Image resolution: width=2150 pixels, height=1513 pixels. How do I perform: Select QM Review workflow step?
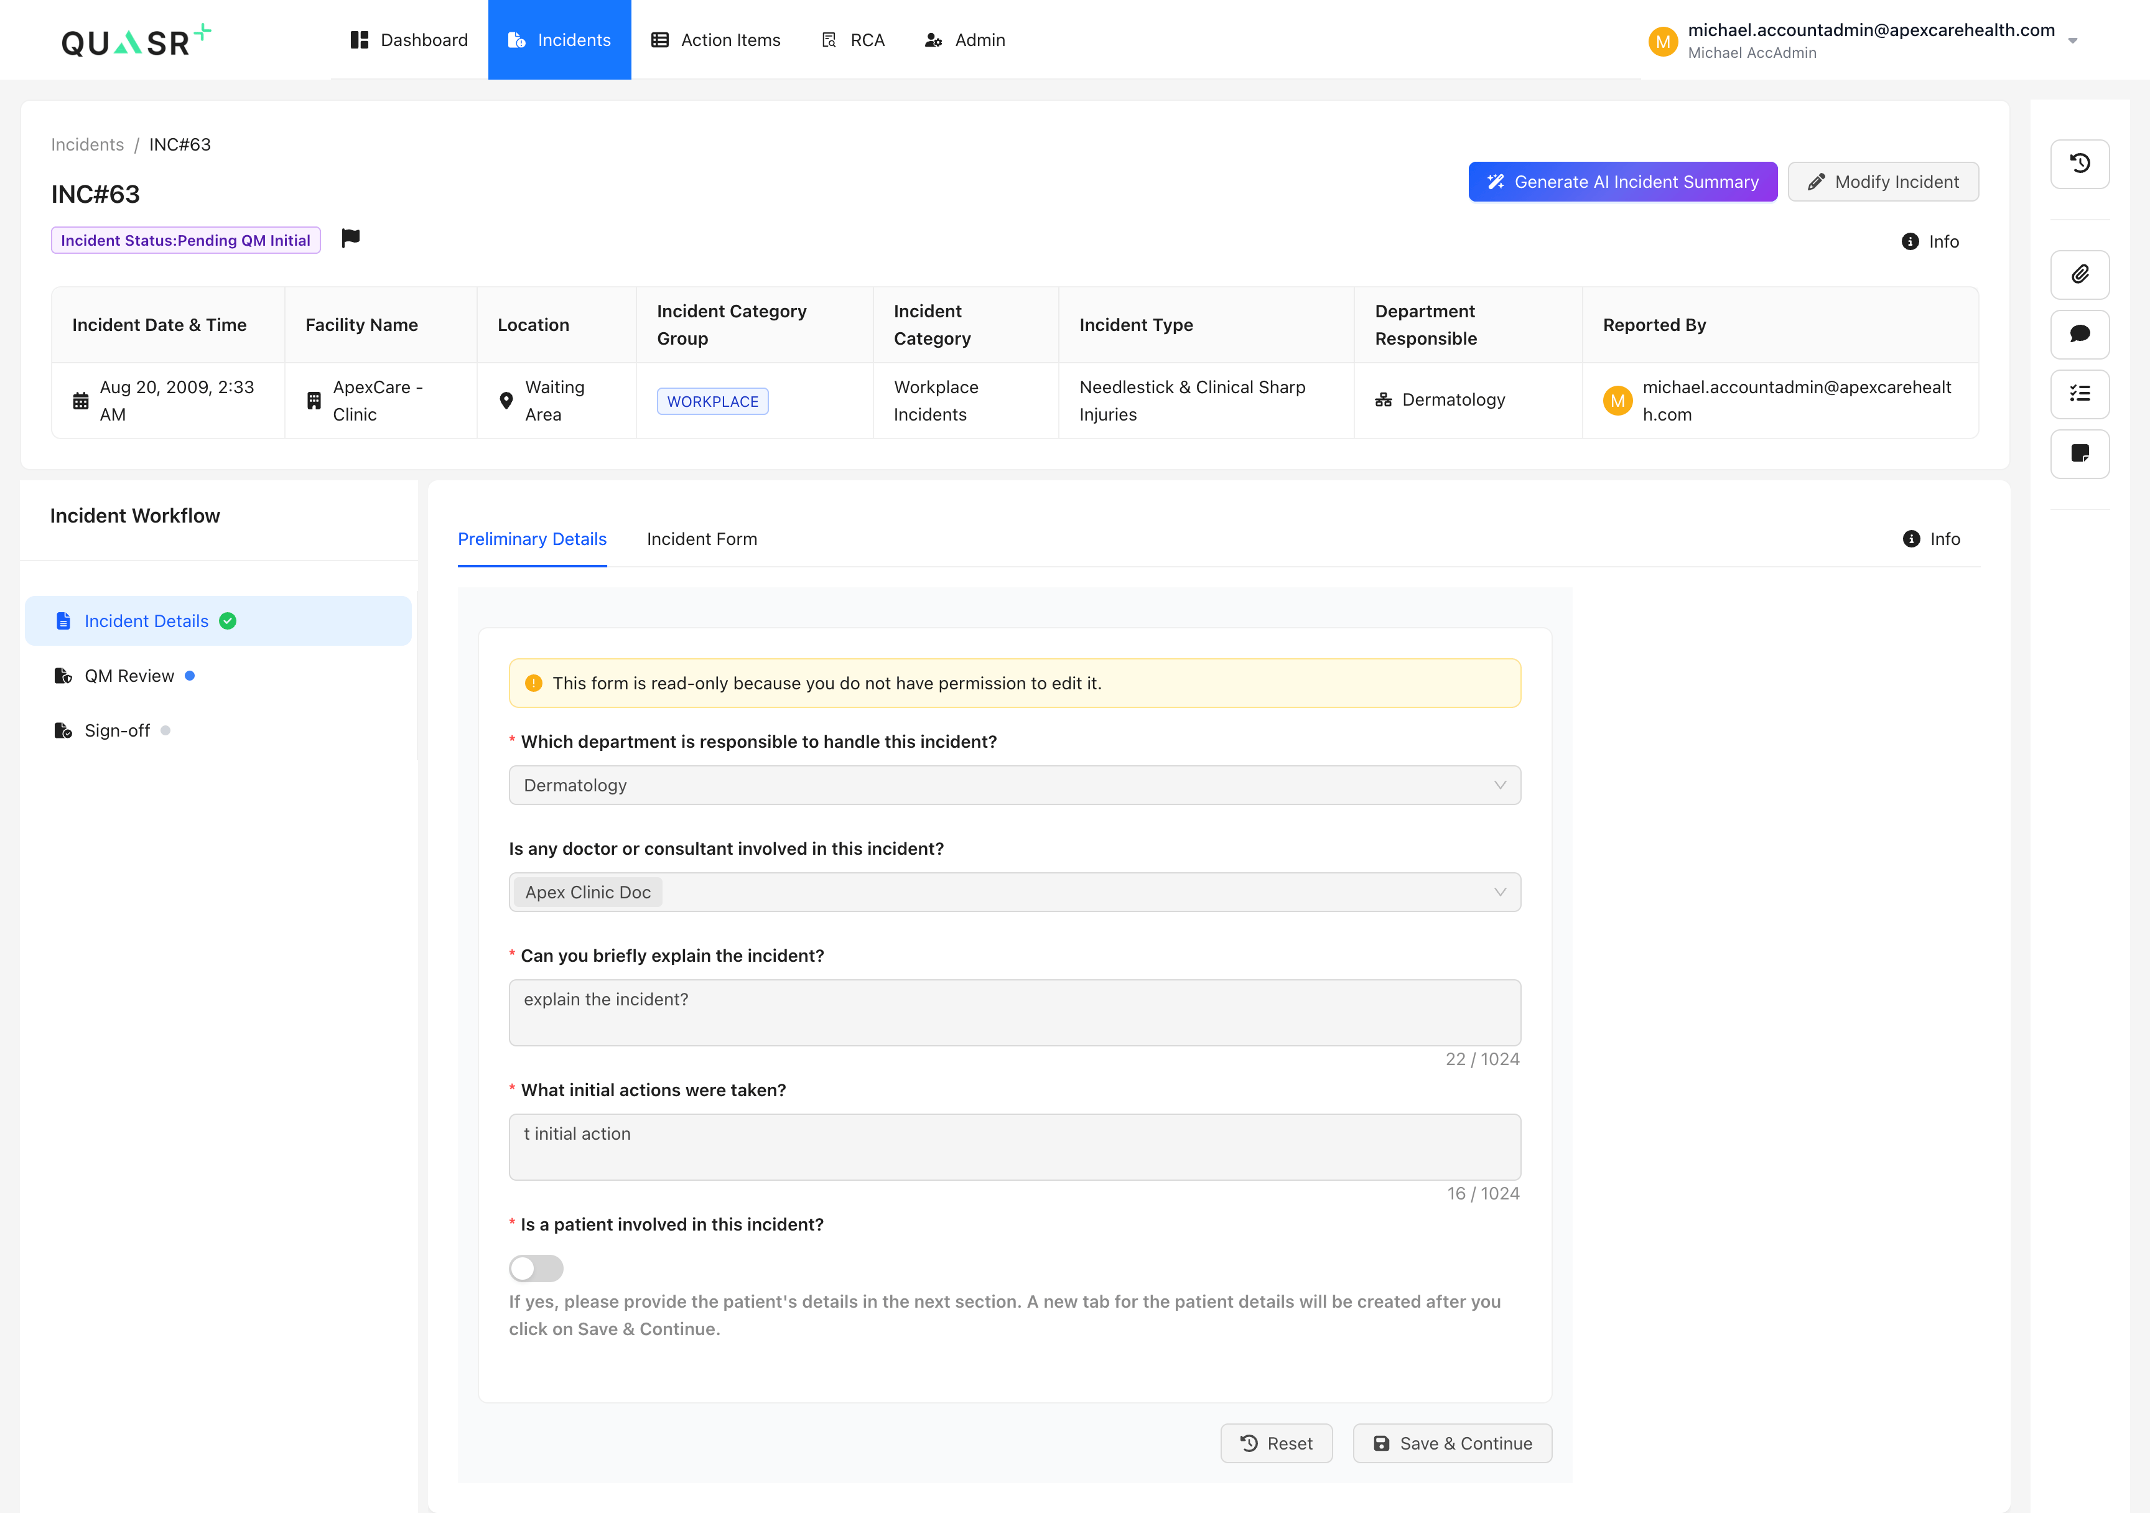(x=129, y=676)
